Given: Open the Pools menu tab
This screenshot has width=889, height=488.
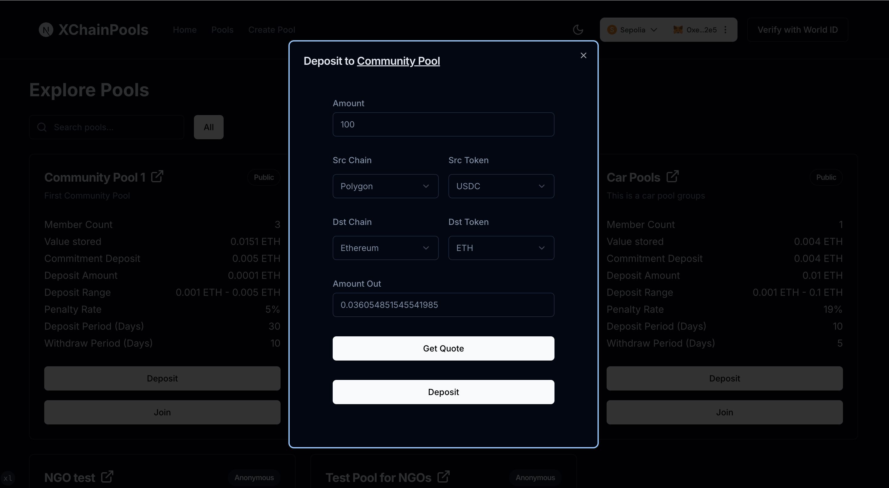Looking at the screenshot, I should 222,29.
